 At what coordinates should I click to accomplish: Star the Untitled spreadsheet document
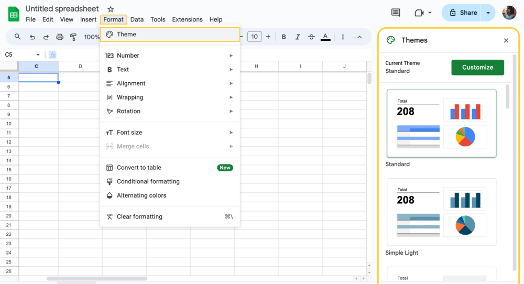[111, 9]
